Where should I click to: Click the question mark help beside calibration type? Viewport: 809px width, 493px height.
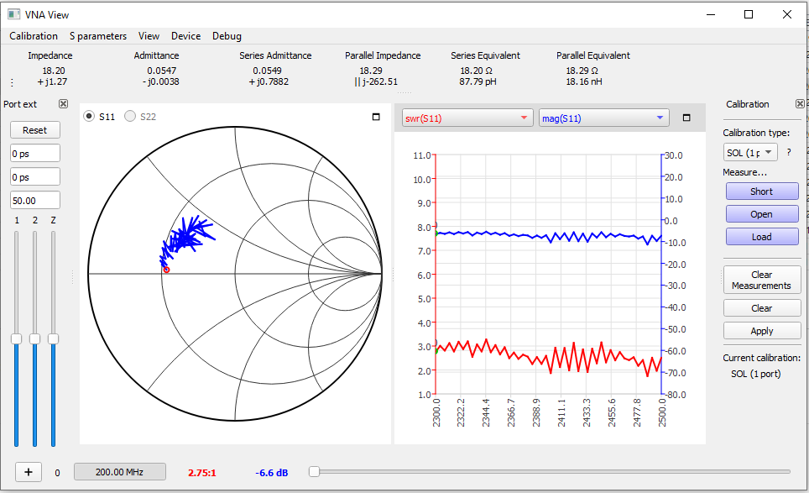[x=789, y=152]
